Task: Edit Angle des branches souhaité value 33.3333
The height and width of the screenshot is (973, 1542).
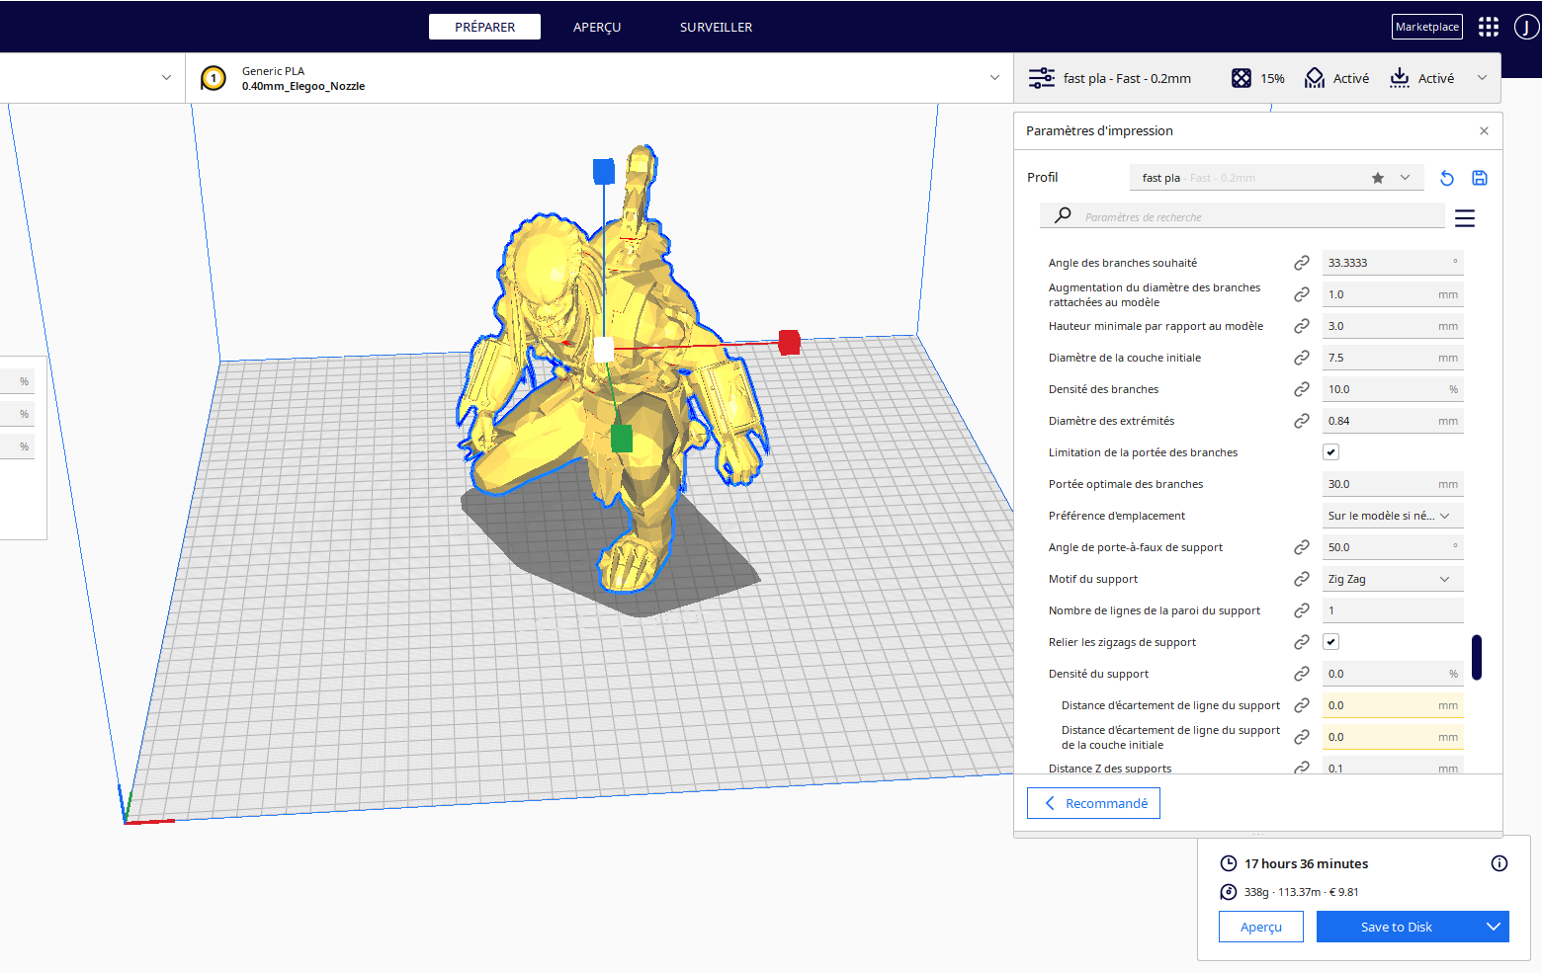Action: tap(1393, 263)
